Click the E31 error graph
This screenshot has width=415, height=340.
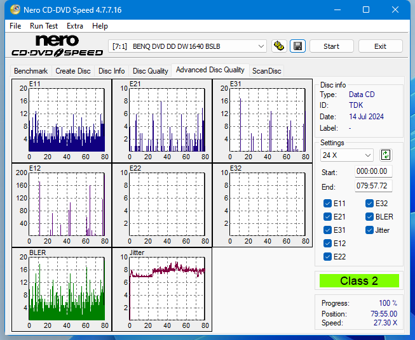click(x=262, y=121)
